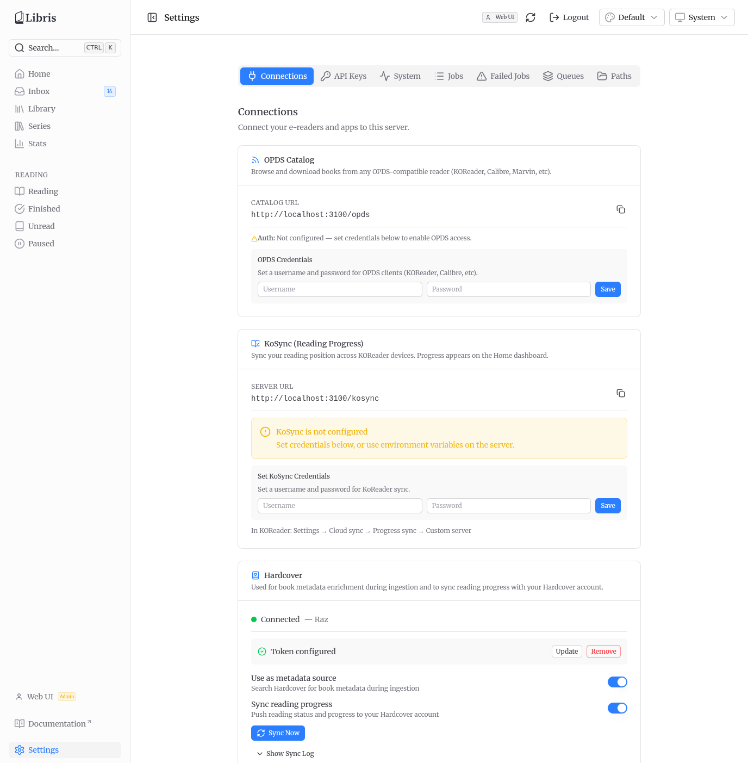
Task: Click Update token button
Action: (567, 652)
